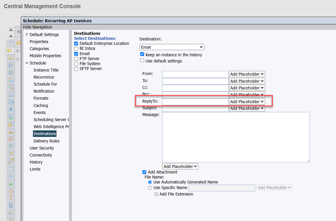Click the ReplyTo input field
The image size is (336, 221).
pyautogui.click(x=195, y=102)
